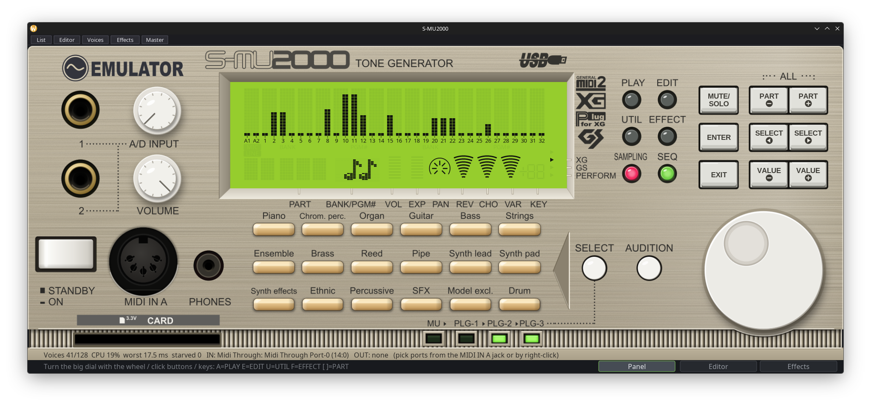Image resolution: width=871 pixels, height=406 pixels.
Task: Click the UTIL mode round button
Action: pyautogui.click(x=631, y=137)
